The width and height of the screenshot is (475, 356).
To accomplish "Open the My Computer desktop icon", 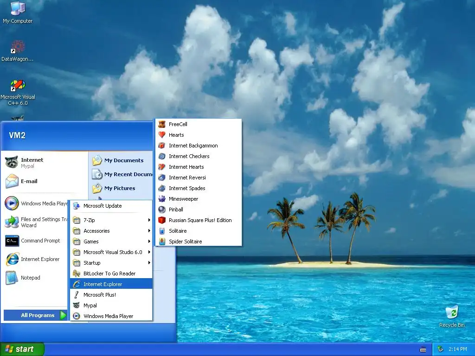I will tap(18, 12).
